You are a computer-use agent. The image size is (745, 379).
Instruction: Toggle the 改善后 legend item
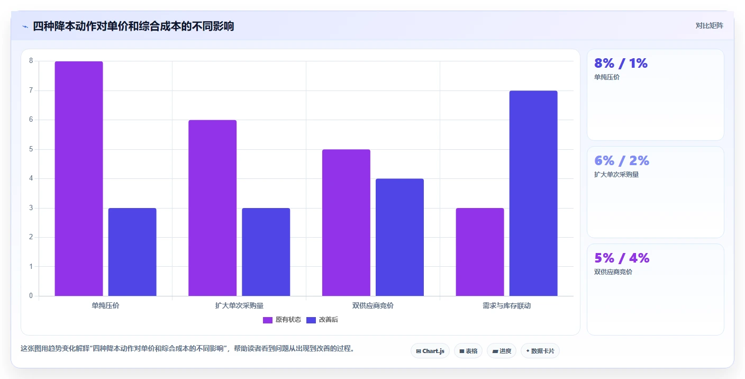pos(322,320)
